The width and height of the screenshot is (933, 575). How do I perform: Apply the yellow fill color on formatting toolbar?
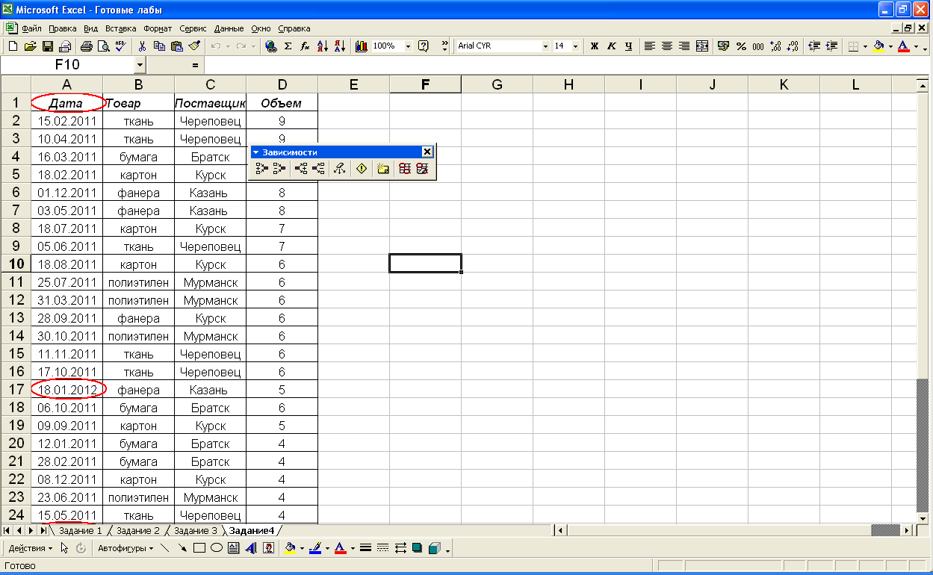[879, 46]
